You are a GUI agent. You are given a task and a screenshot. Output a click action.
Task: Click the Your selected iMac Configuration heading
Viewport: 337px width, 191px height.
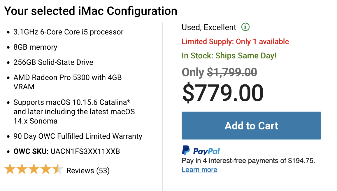(x=91, y=11)
